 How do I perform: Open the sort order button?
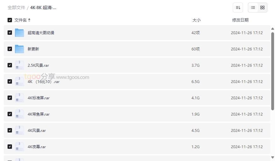(x=238, y=8)
